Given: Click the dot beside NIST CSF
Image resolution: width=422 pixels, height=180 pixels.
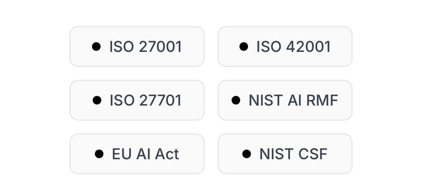Looking at the screenshot, I should click(x=247, y=154).
